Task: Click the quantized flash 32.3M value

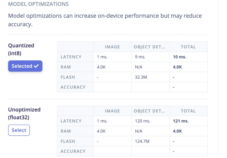Action: (x=141, y=77)
